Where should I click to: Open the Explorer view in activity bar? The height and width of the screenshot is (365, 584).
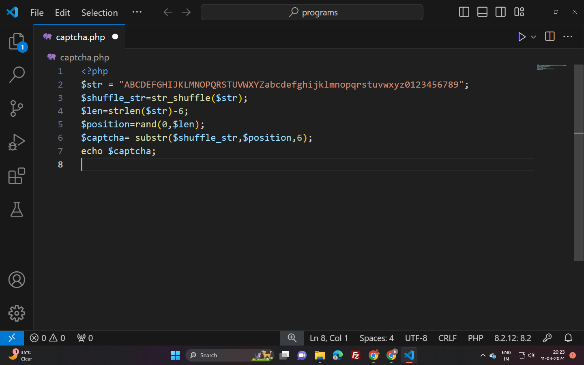pyautogui.click(x=17, y=41)
